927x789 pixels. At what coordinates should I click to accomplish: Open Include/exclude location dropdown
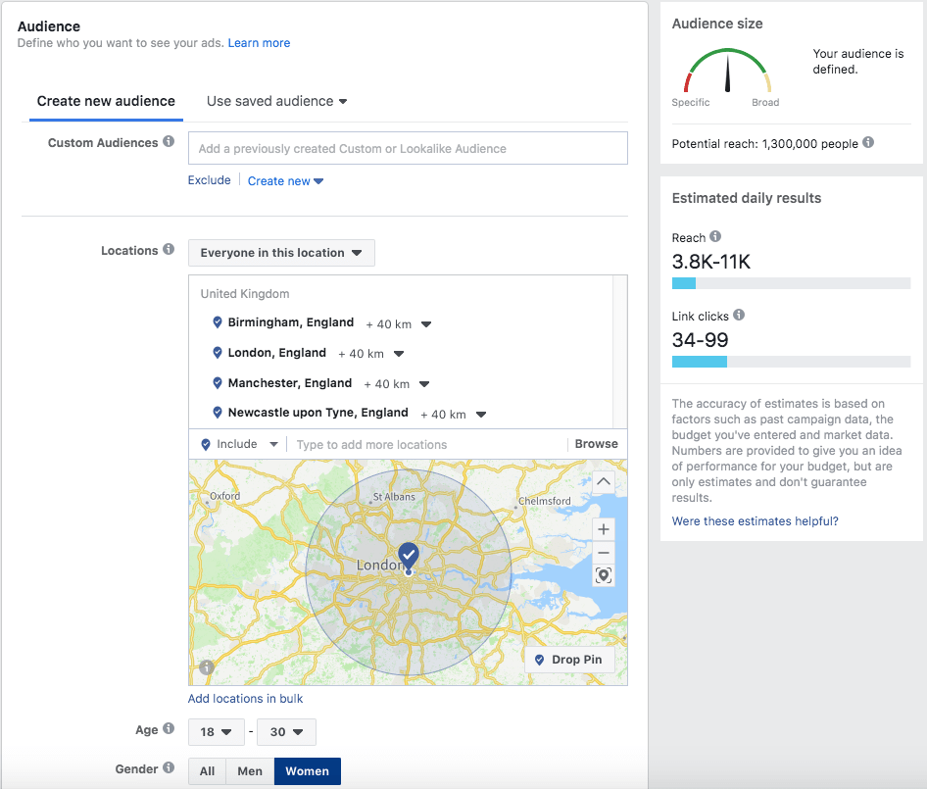coord(239,444)
